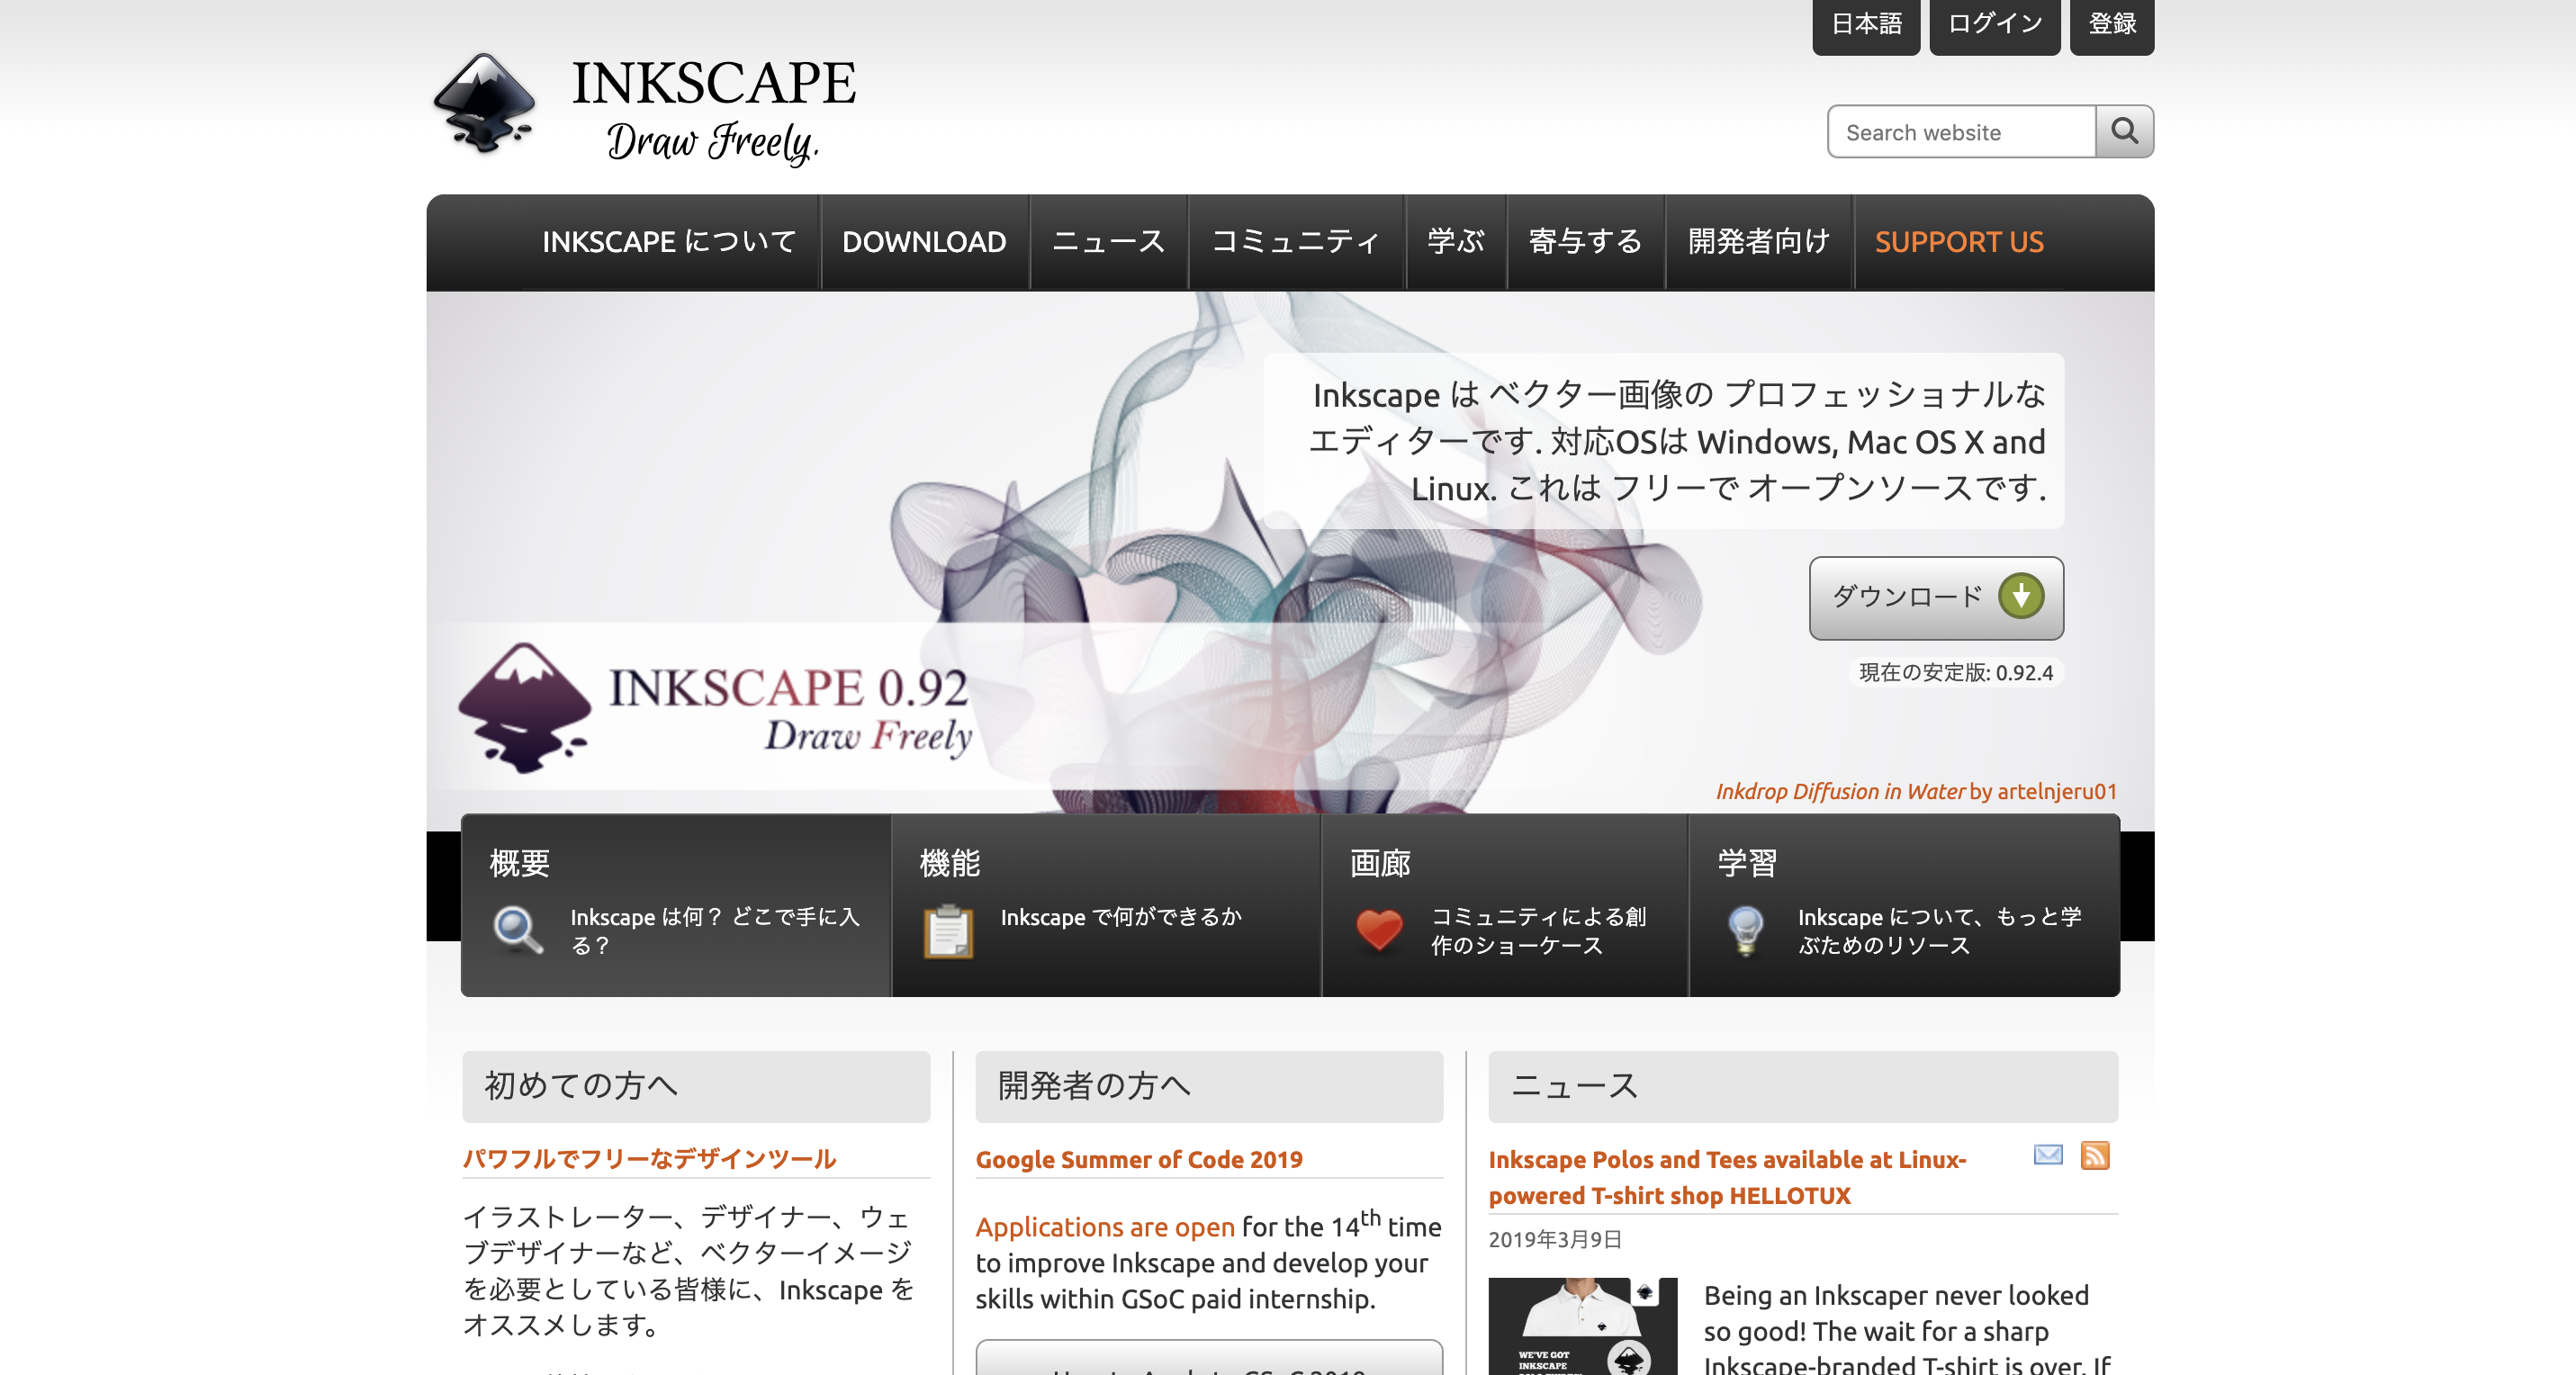Follow the Applications are open link
This screenshot has width=2576, height=1375.
1105,1227
